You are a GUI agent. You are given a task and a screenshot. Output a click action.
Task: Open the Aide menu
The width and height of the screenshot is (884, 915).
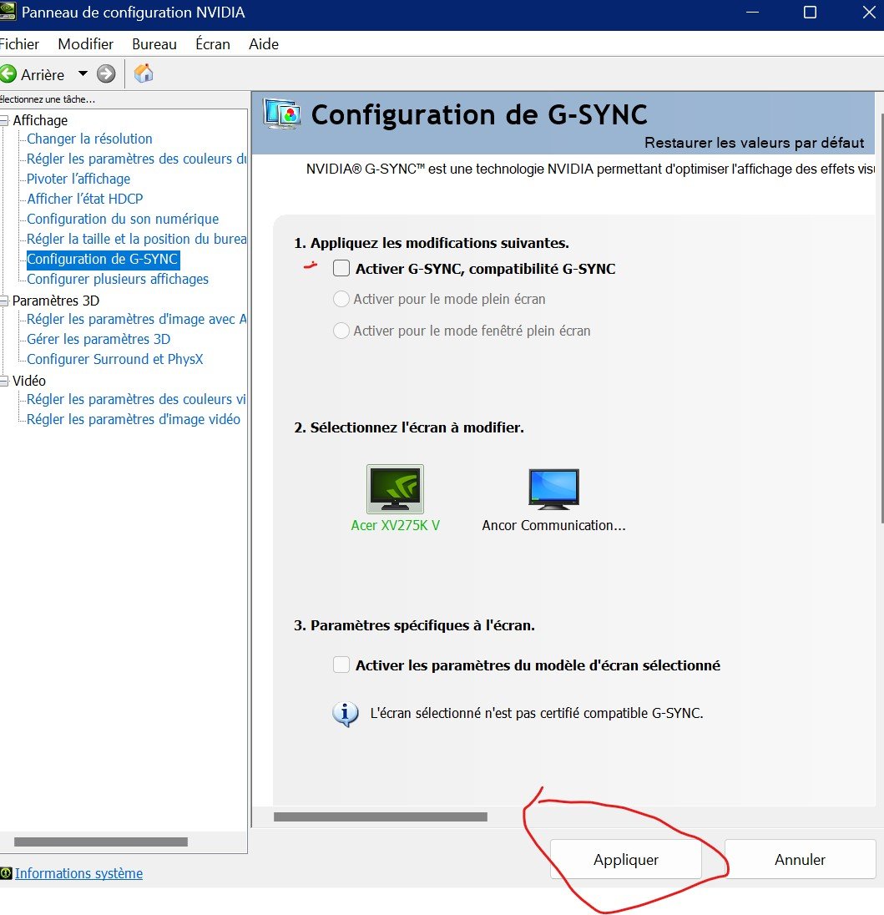coord(264,43)
